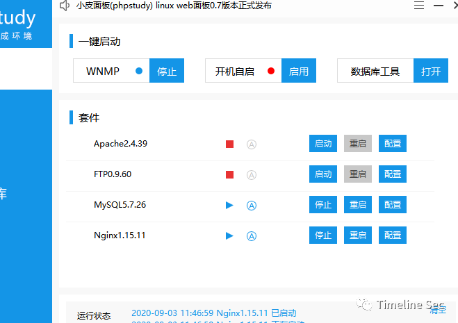The width and height of the screenshot is (458, 323).
Task: Click the 套件 section heading
Action: tap(89, 117)
